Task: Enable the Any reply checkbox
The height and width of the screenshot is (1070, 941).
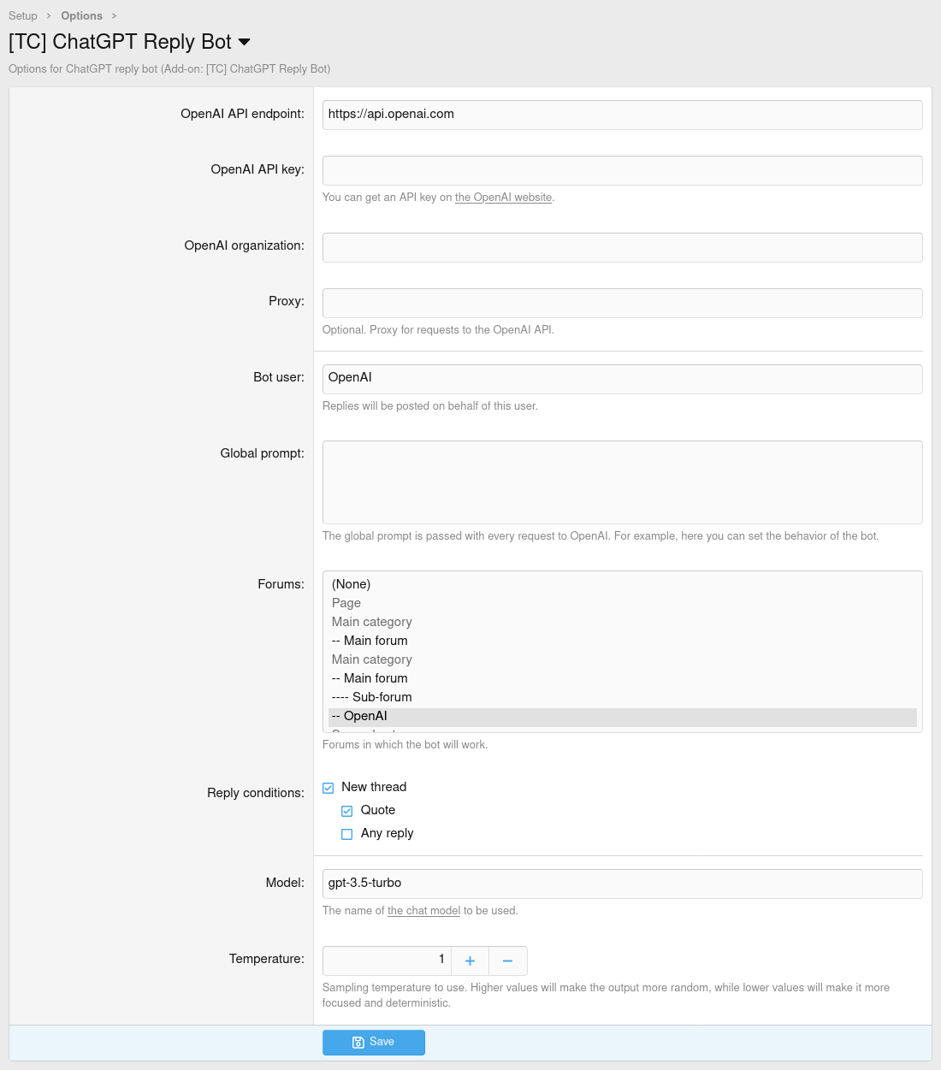Action: click(x=347, y=834)
